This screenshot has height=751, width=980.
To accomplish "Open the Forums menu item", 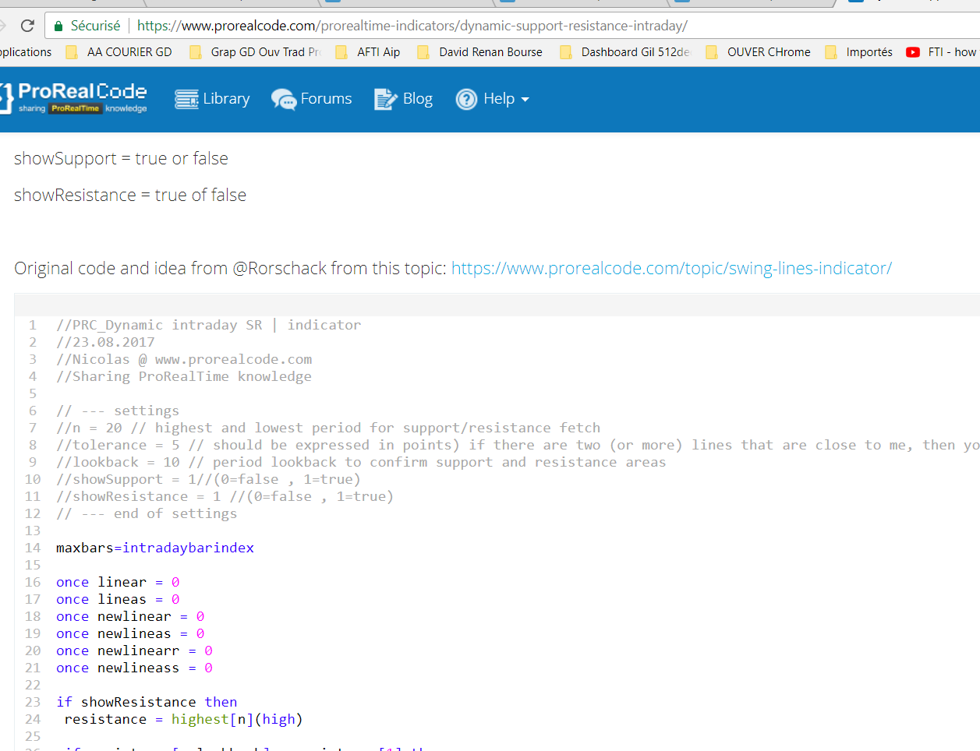I will [x=326, y=99].
